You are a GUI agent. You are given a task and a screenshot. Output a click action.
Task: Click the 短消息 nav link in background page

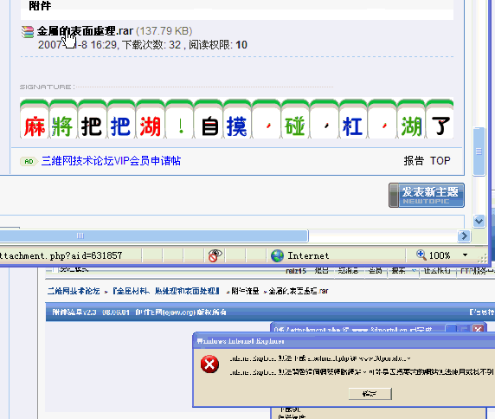(x=348, y=271)
